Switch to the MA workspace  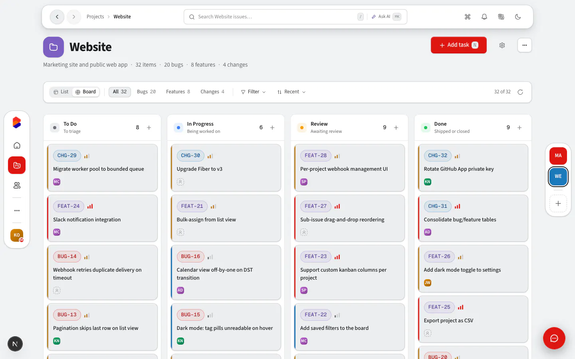click(558, 156)
